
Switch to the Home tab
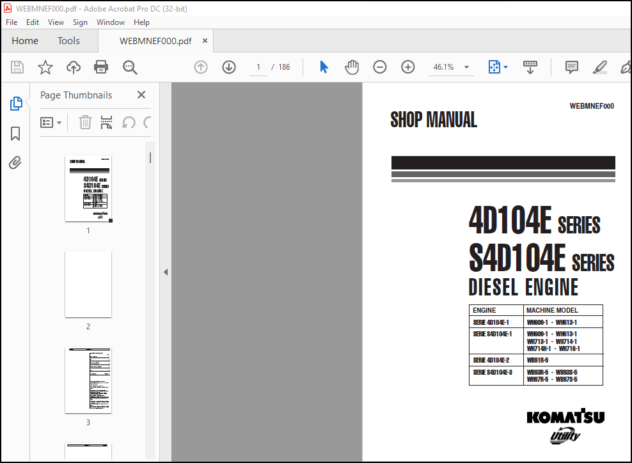25,41
